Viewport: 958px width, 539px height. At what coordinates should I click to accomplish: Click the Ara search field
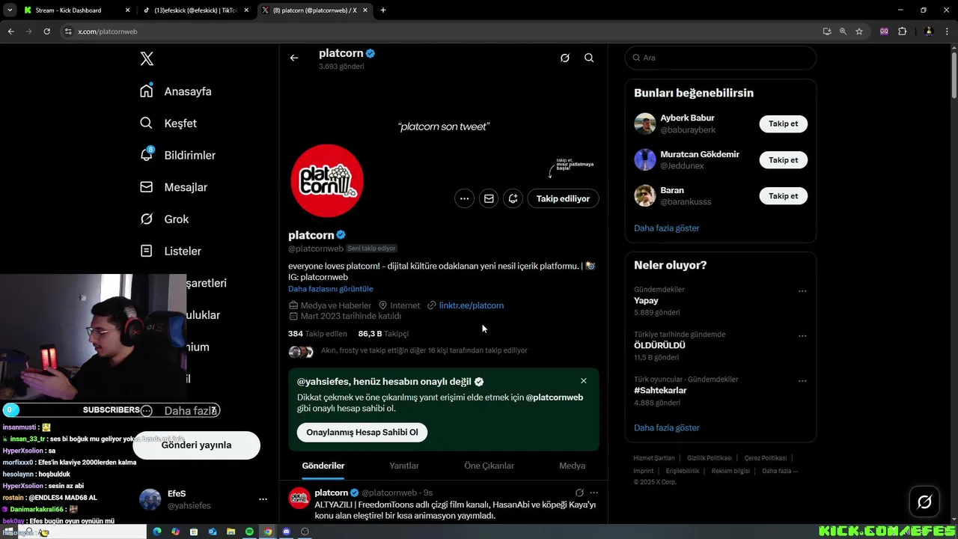coord(721,58)
